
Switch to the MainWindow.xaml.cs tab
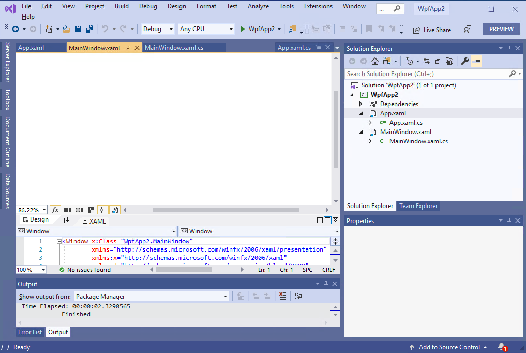pos(174,48)
